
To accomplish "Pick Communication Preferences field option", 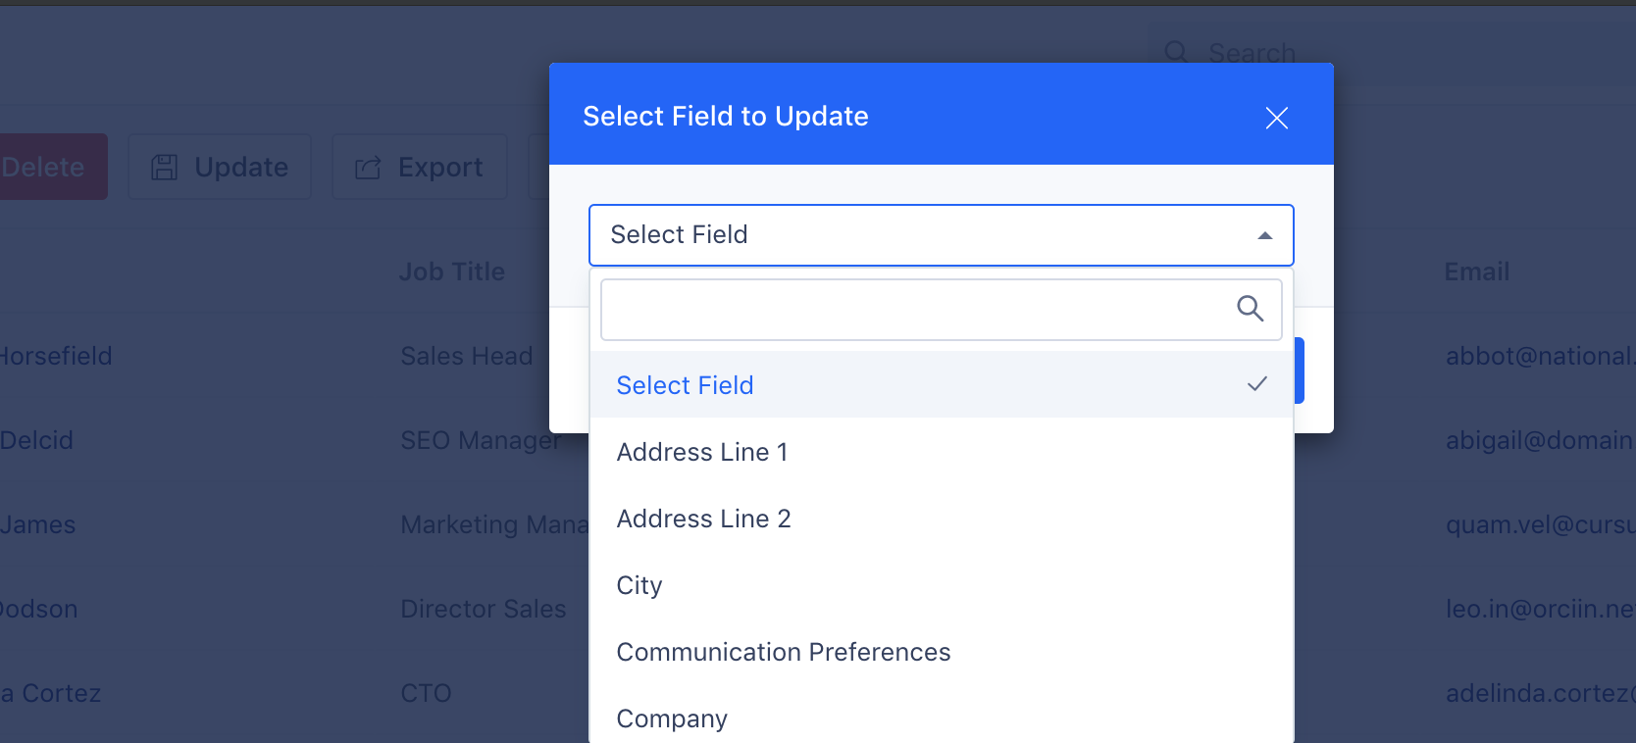I will [942, 652].
